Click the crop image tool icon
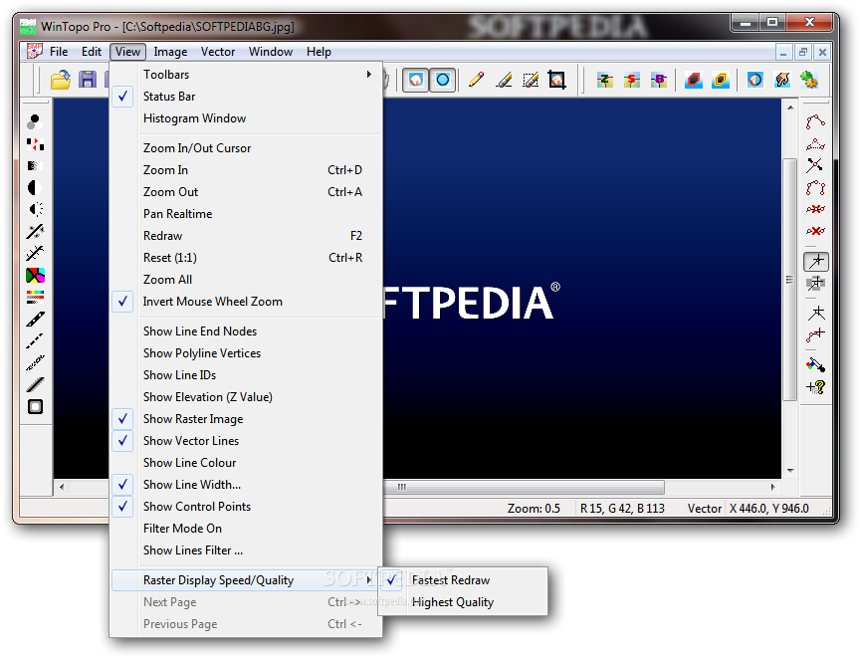 point(556,80)
